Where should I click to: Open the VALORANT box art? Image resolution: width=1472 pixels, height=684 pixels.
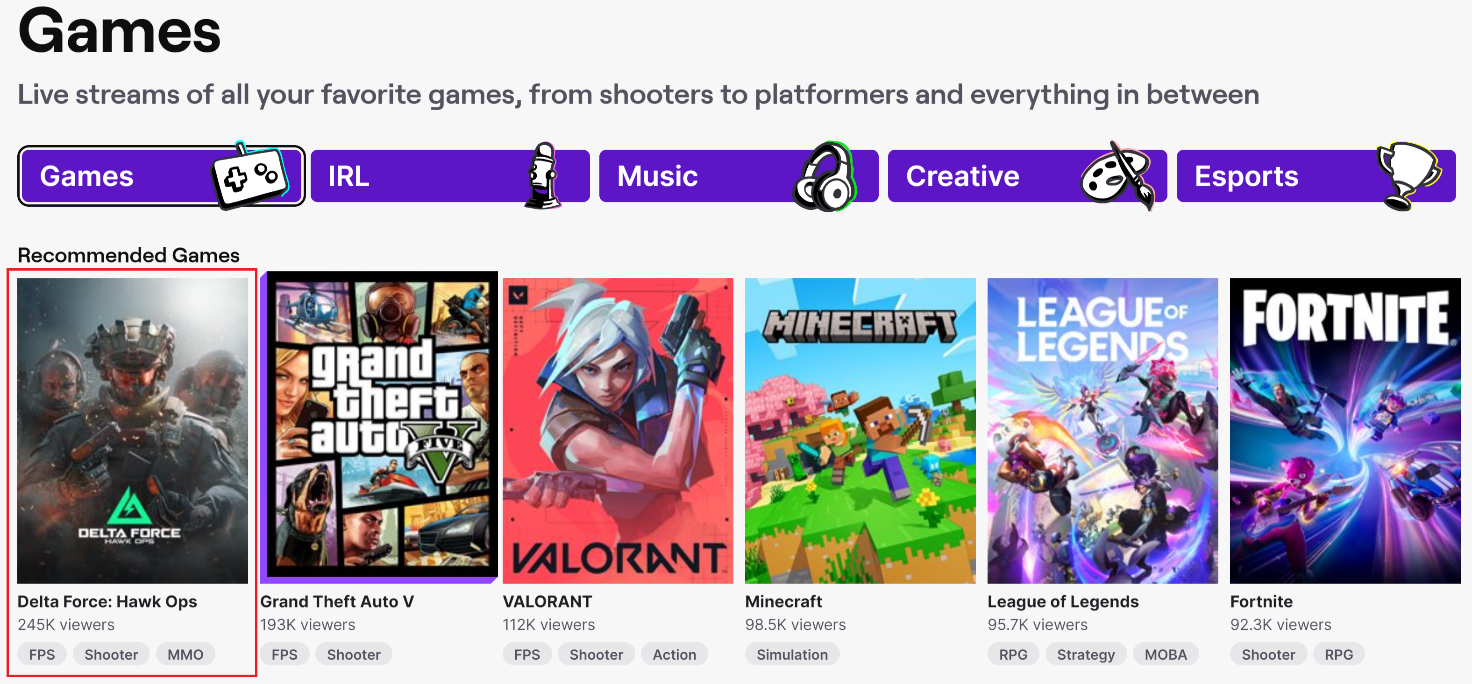pyautogui.click(x=618, y=431)
